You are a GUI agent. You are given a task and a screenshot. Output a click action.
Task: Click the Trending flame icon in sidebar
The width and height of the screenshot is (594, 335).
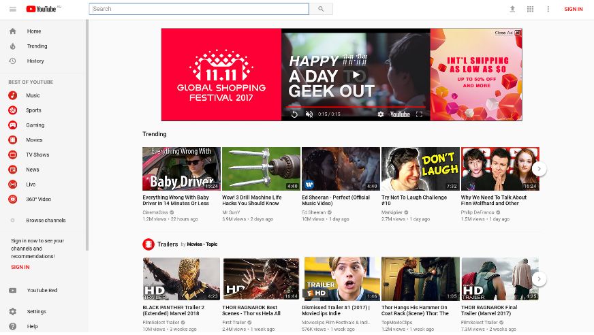(12, 46)
